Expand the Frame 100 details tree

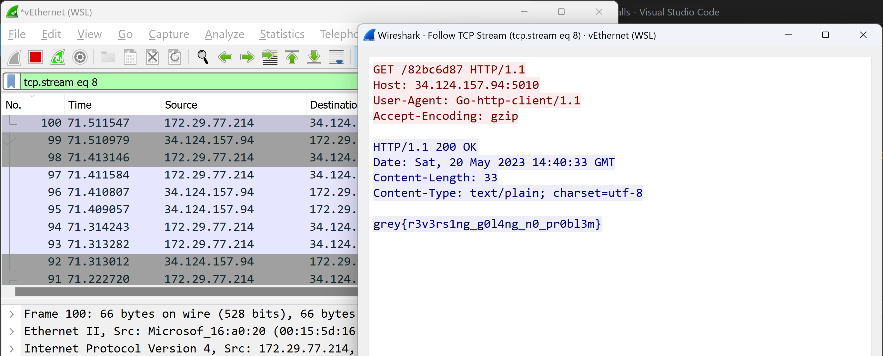pos(12,313)
